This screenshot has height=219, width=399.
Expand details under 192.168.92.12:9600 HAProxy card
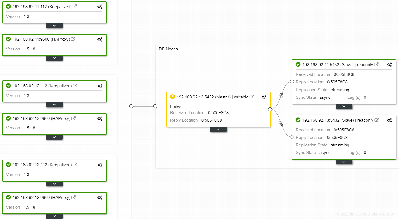(54, 137)
